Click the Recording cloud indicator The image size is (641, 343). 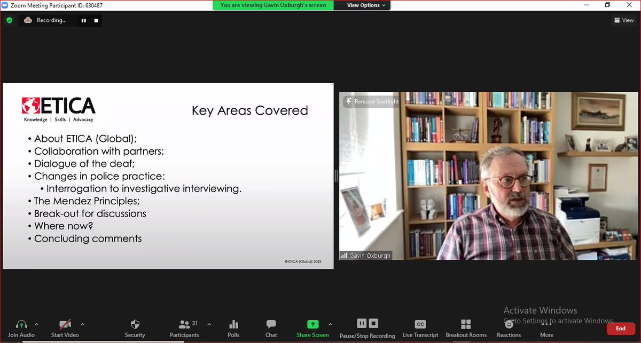pyautogui.click(x=28, y=20)
